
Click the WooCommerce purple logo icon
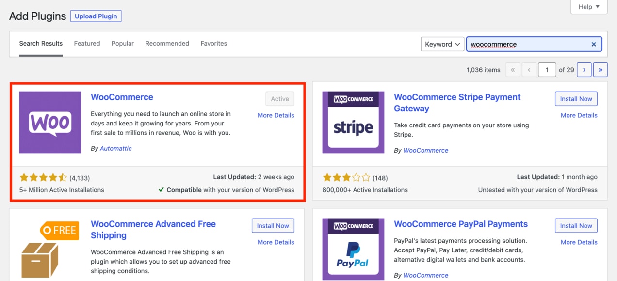50,122
